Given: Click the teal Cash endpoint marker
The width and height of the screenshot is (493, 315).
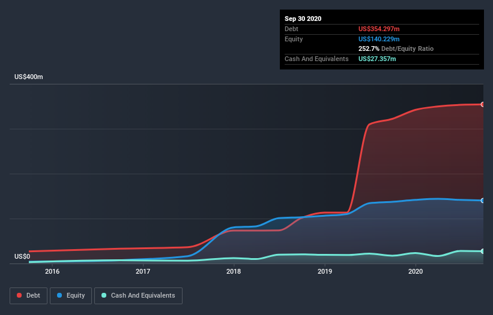Looking at the screenshot, I should (x=483, y=252).
